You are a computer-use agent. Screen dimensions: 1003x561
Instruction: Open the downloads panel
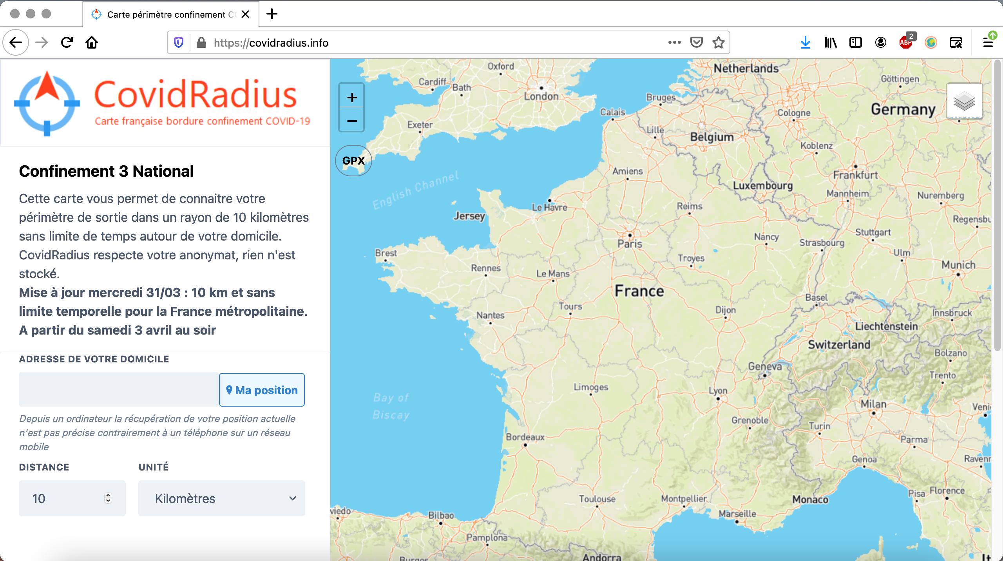point(805,42)
